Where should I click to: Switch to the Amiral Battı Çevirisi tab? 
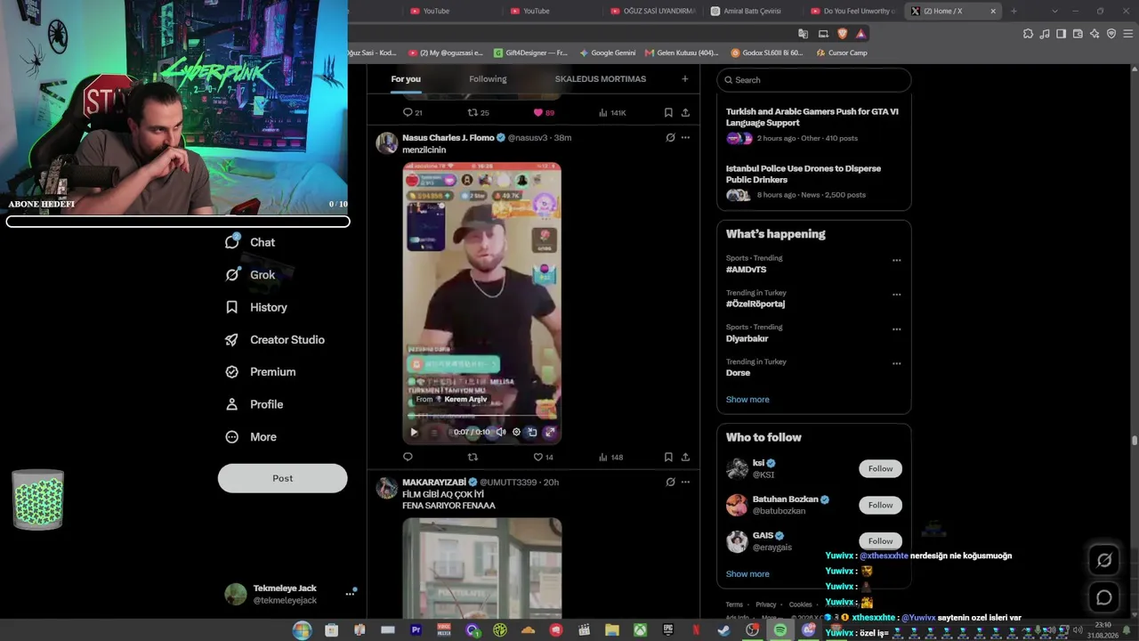[752, 12]
